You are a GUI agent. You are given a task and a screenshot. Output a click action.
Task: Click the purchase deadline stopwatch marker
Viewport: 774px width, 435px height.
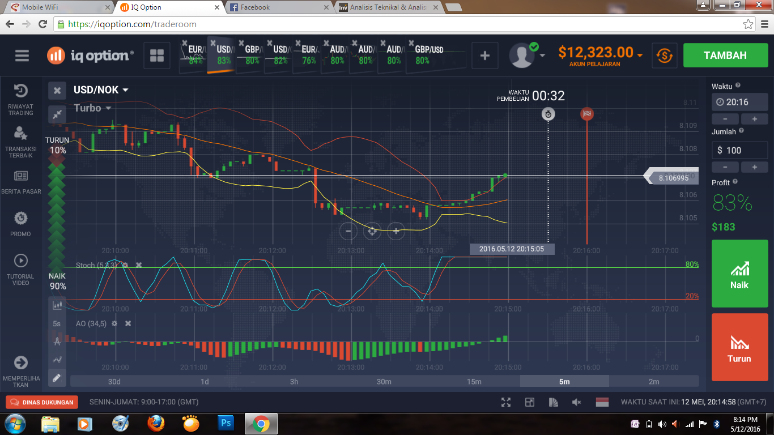pyautogui.click(x=548, y=114)
